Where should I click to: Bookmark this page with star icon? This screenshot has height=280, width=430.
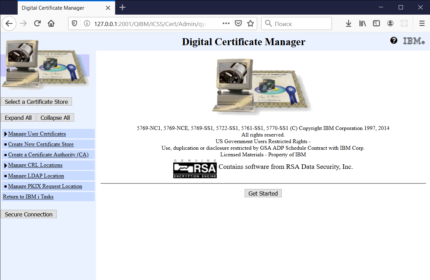(x=250, y=24)
